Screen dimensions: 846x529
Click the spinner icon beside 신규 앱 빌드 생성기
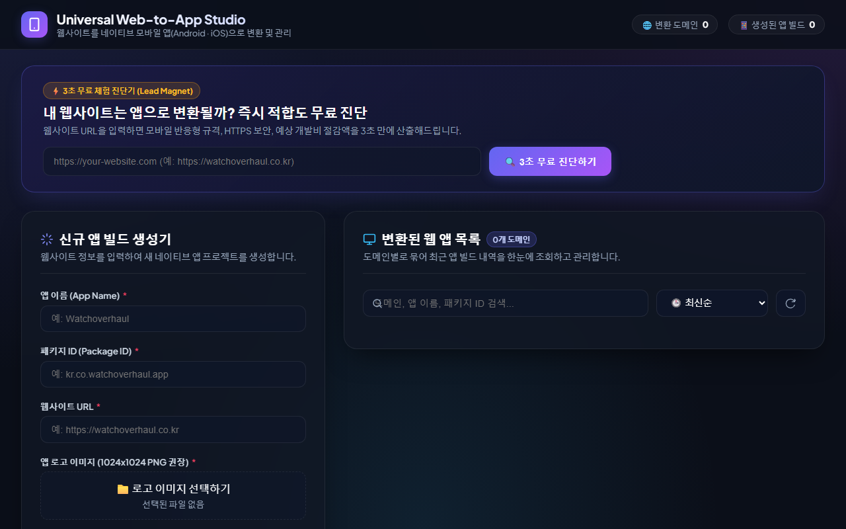47,239
